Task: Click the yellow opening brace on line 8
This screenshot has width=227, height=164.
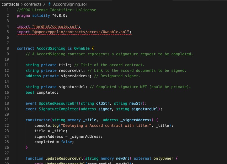Action: [x=93, y=48]
